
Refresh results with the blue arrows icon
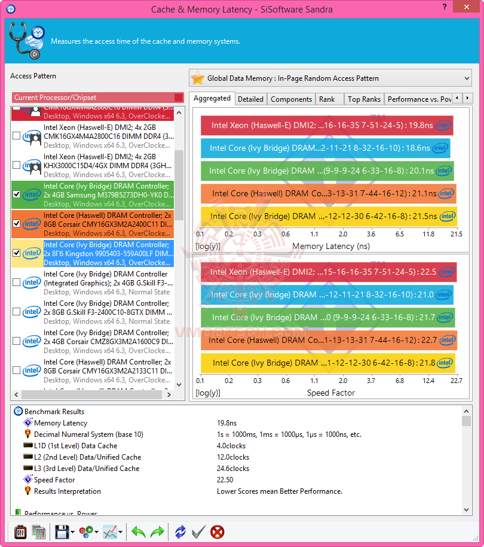pyautogui.click(x=180, y=532)
